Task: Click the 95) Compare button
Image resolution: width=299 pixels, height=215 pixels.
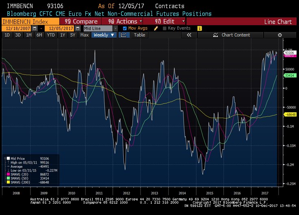Action: pyautogui.click(x=80, y=21)
